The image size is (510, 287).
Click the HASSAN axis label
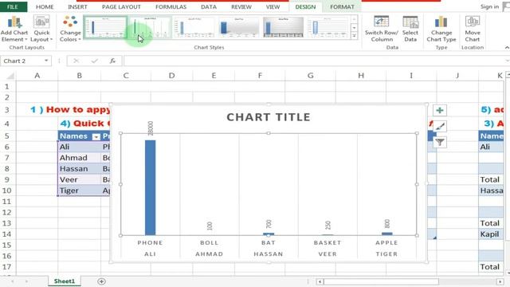269,254
